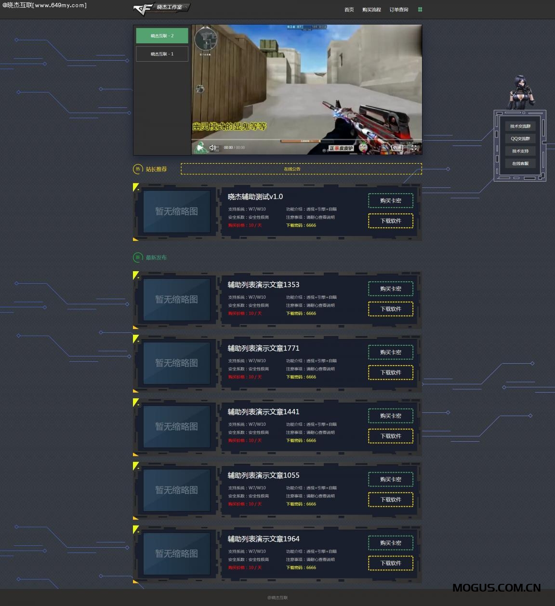
Task: Click 购买卡密 for 晓杰辅助测试v1.0
Action: (390, 200)
